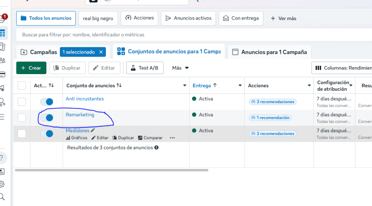Open 2 recomendaciones for Anti incrustantes
Image resolution: width=372 pixels, height=206 pixels.
[272, 102]
